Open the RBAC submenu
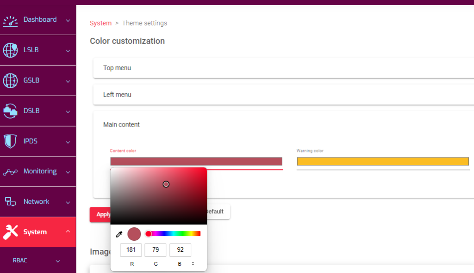The width and height of the screenshot is (474, 273). pos(21,260)
